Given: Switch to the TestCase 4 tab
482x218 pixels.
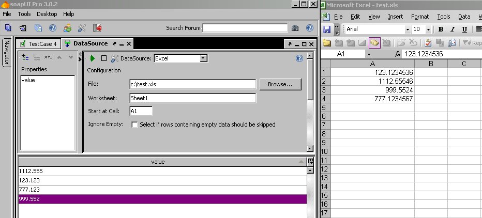Looking at the screenshot, I should (38, 44).
